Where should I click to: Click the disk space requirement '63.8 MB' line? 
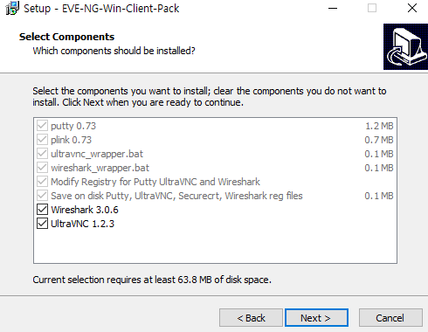coord(152,280)
